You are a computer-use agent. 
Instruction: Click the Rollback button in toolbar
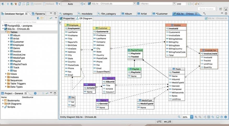tap(50, 4)
